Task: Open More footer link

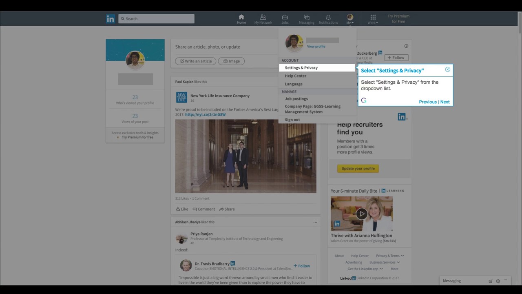Action: click(394, 269)
